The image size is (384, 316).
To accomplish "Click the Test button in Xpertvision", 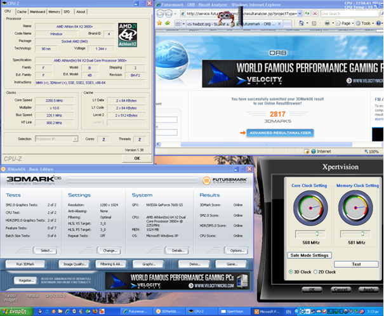I will coord(356,264).
